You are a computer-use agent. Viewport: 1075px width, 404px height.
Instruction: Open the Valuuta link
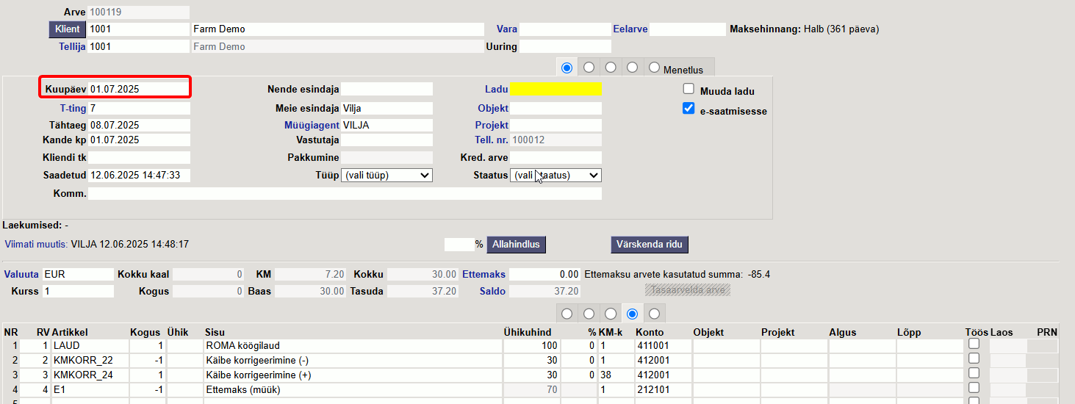coord(21,274)
